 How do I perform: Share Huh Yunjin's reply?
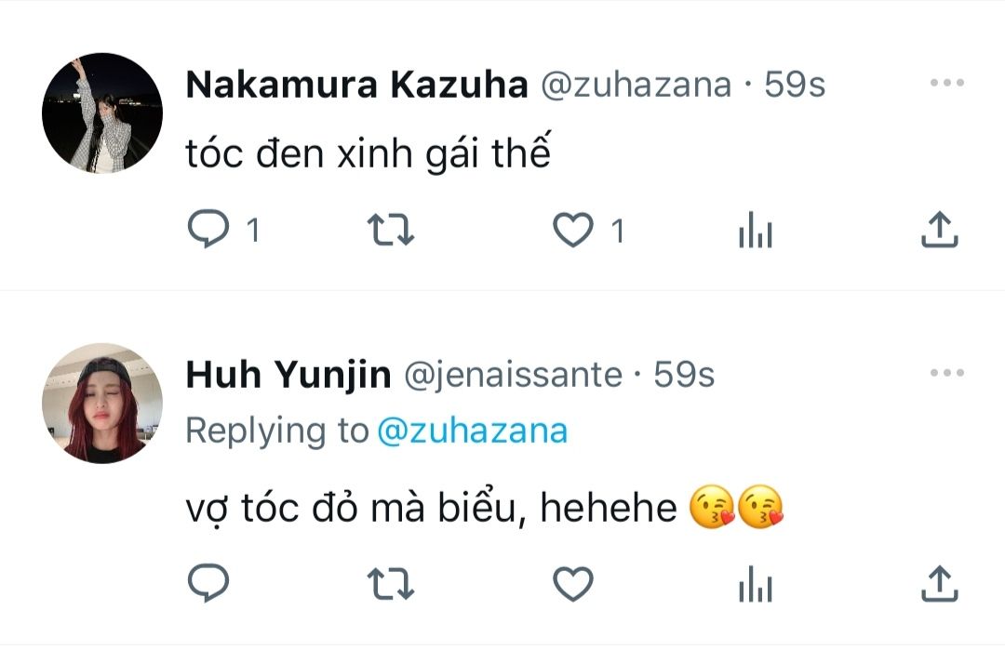(938, 584)
